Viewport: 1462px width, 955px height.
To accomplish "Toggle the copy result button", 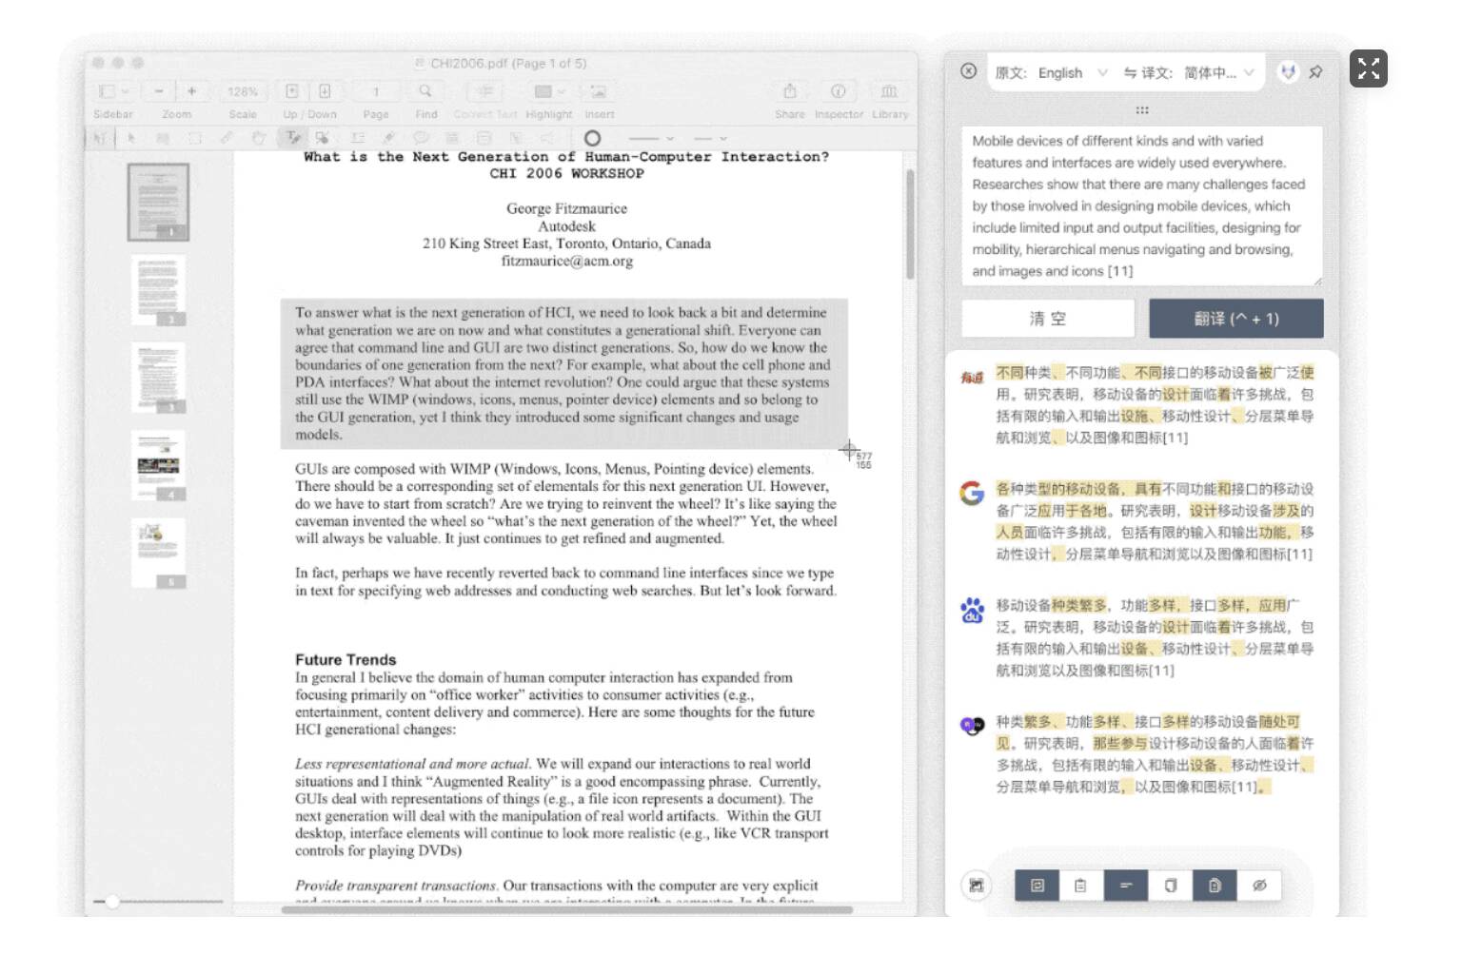I will [x=1170, y=886].
